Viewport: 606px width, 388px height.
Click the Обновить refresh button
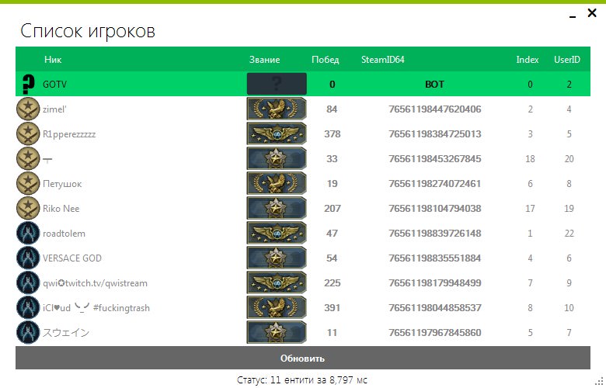(x=303, y=358)
